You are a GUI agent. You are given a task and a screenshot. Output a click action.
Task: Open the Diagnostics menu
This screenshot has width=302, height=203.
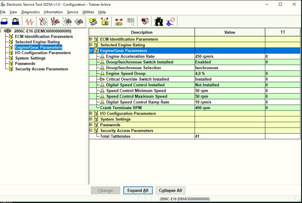point(30,12)
